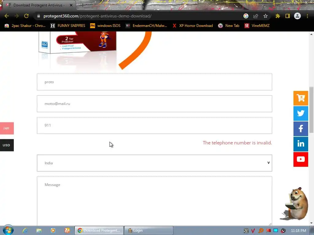This screenshot has width=314, height=235.
Task: Click the telephone number is invalid message
Action: (x=237, y=143)
